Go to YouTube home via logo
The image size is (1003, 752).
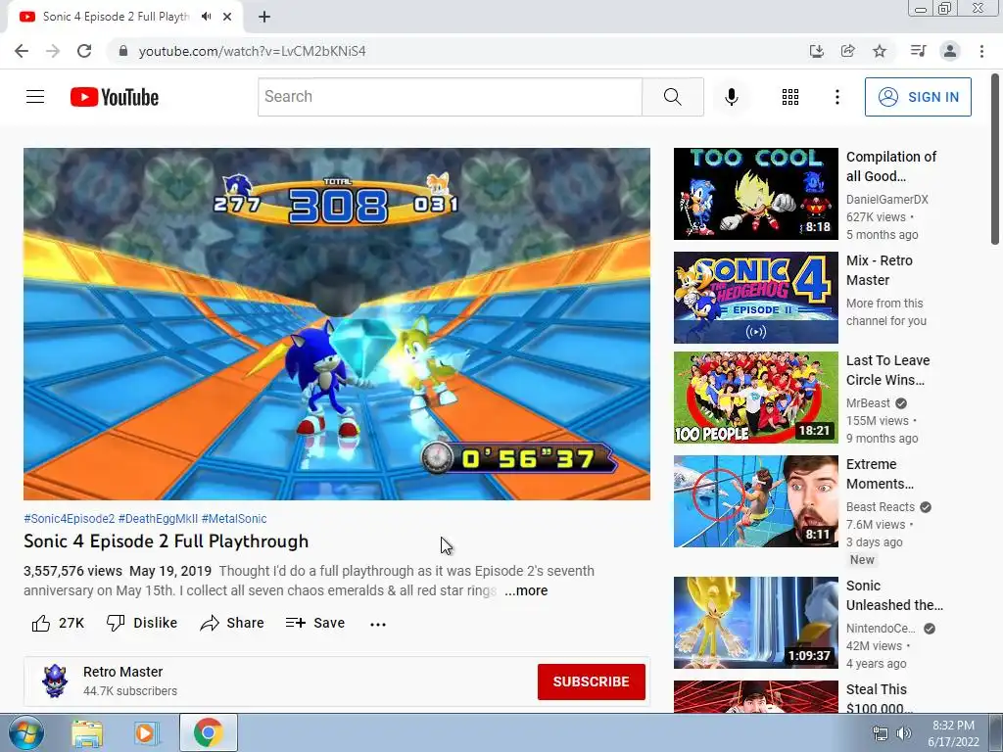pos(115,97)
